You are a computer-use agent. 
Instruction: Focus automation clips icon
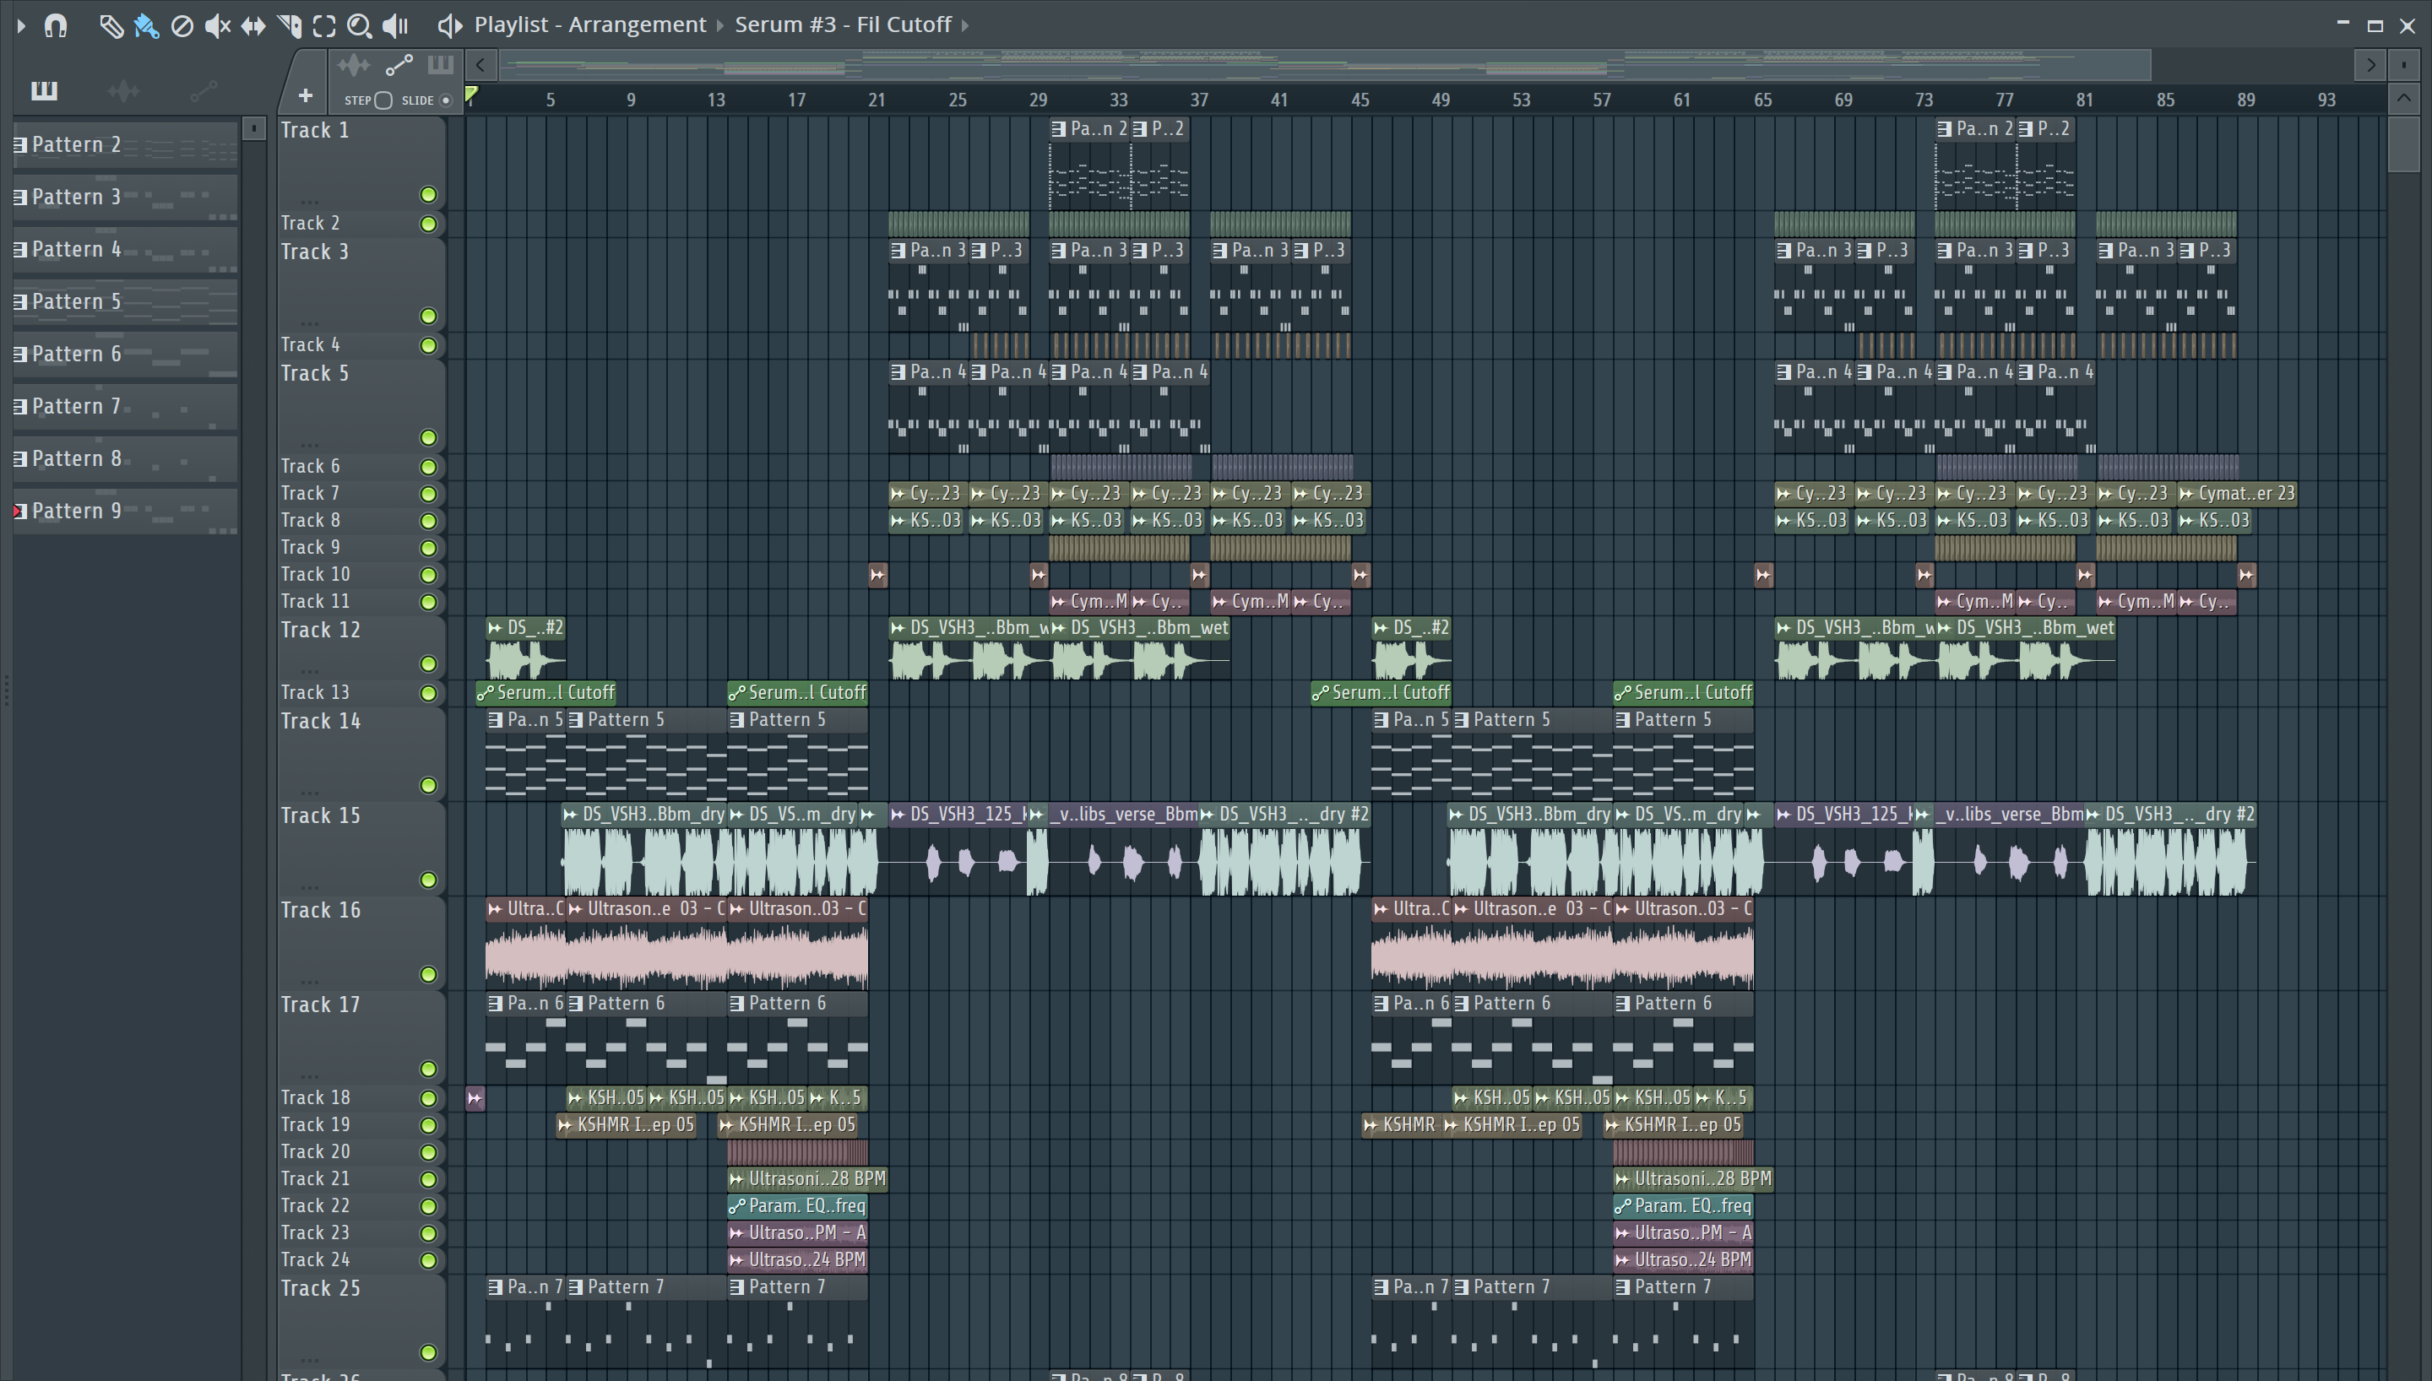(399, 64)
